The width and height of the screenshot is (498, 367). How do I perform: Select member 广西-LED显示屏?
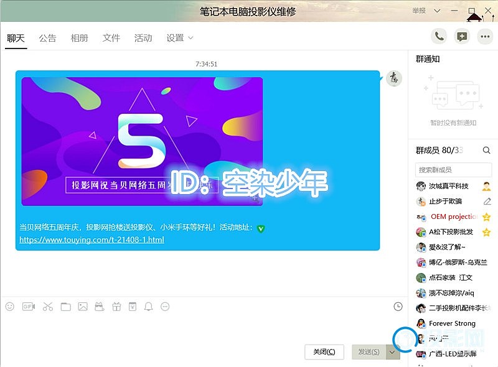click(453, 354)
